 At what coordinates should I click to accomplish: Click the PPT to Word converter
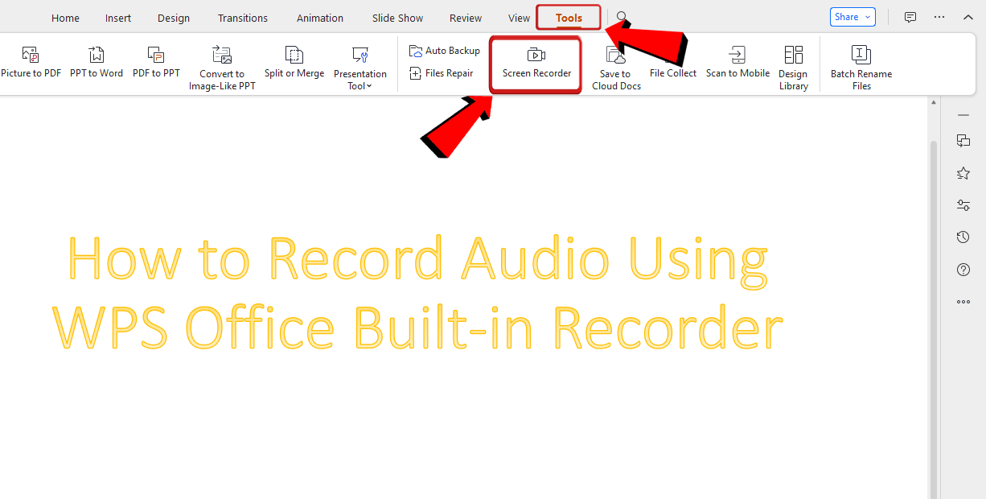click(x=96, y=64)
